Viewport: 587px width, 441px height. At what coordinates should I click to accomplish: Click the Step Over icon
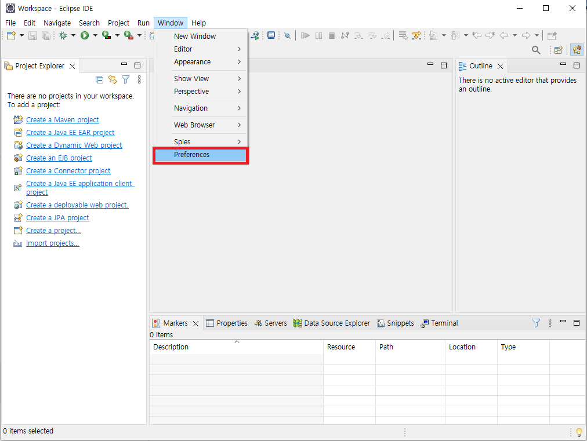click(372, 35)
